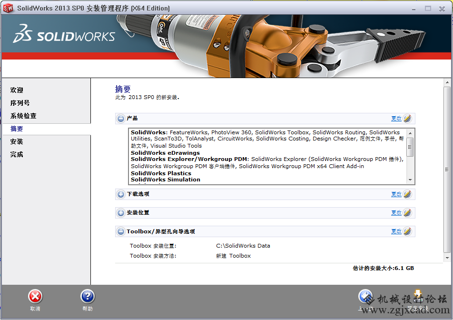The height and width of the screenshot is (320, 453).
Task: Click pencil edit icon in Toolbox row
Action: click(x=407, y=231)
